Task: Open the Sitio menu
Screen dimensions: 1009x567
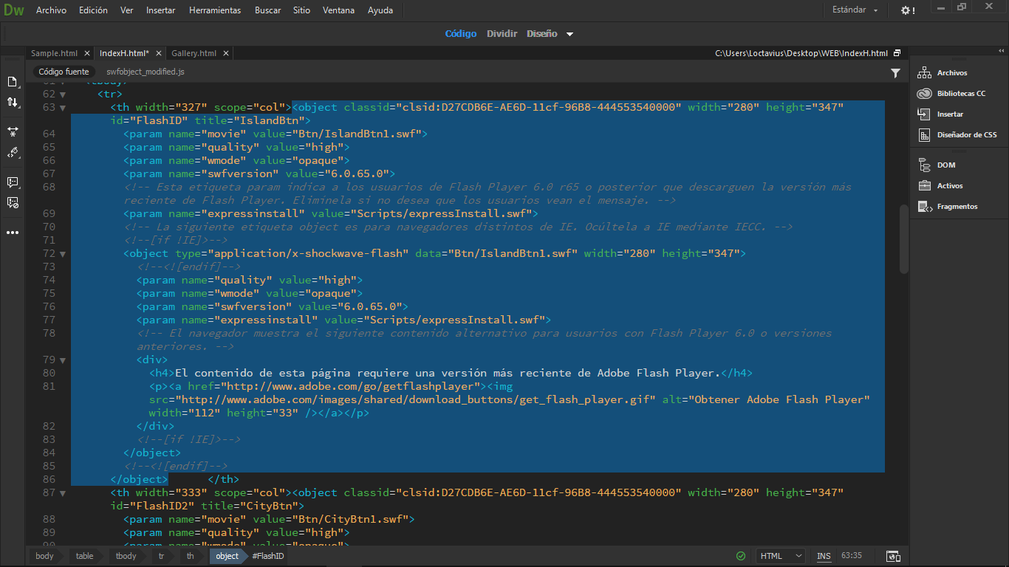Action: pyautogui.click(x=301, y=10)
